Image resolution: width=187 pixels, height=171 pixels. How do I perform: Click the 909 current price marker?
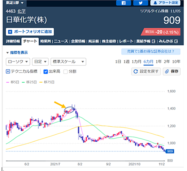[170, 151]
